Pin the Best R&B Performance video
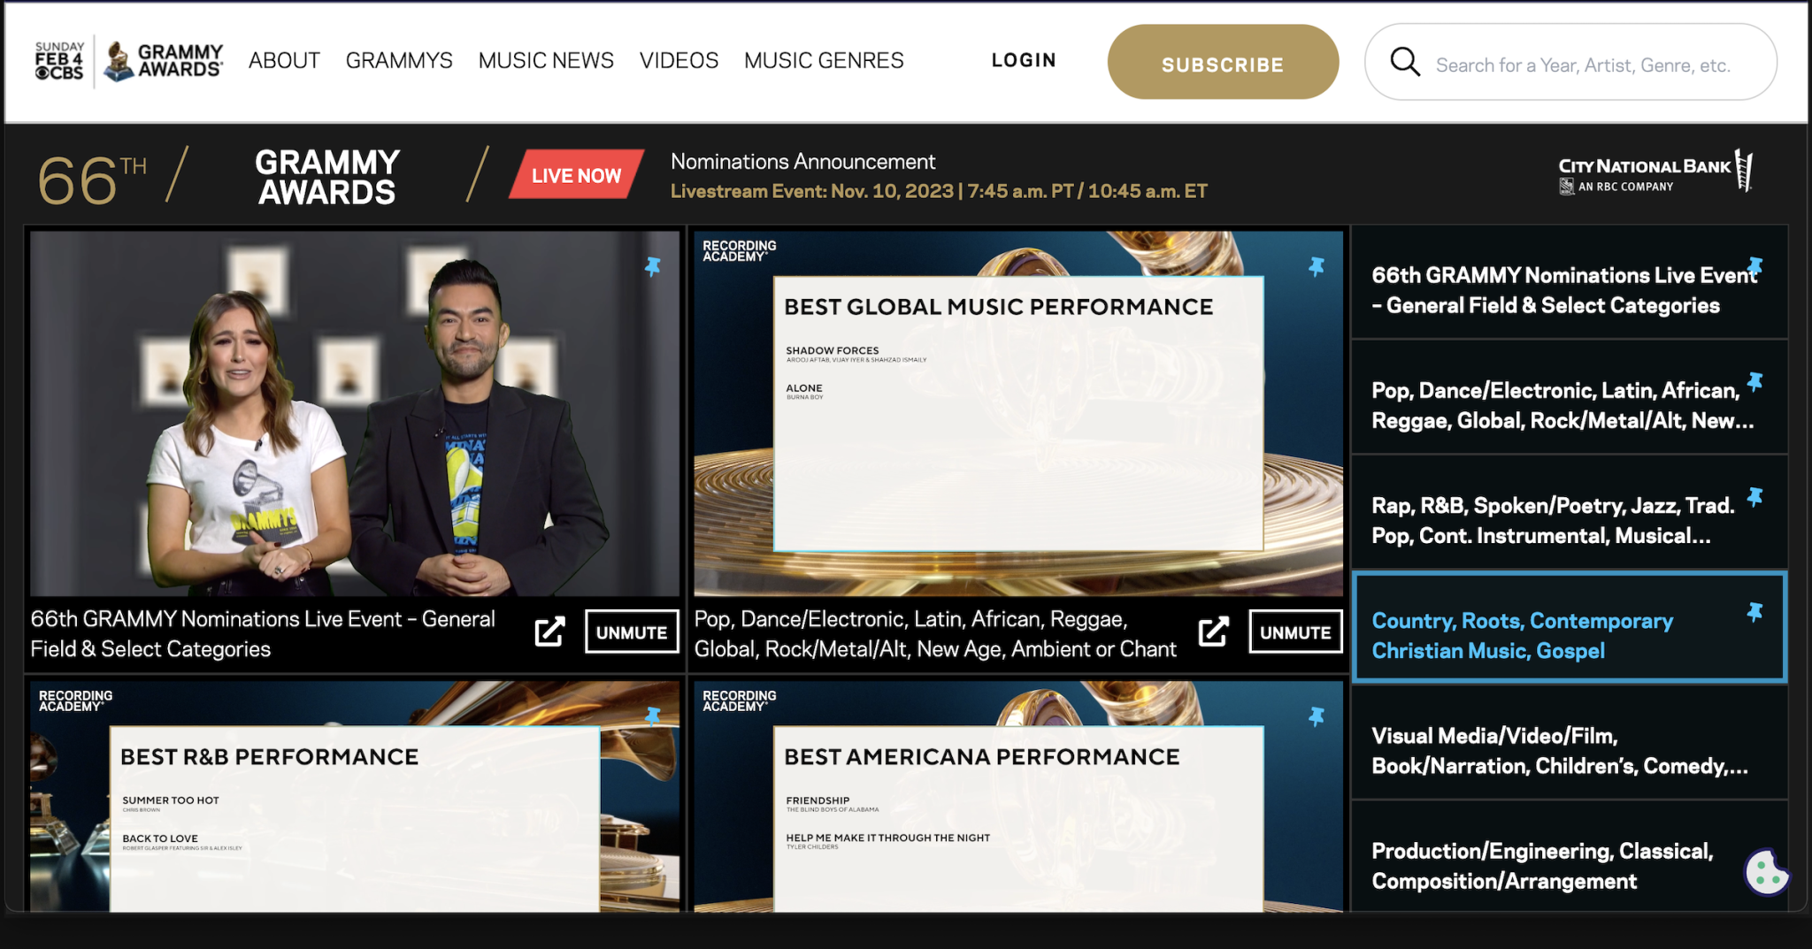 [653, 716]
